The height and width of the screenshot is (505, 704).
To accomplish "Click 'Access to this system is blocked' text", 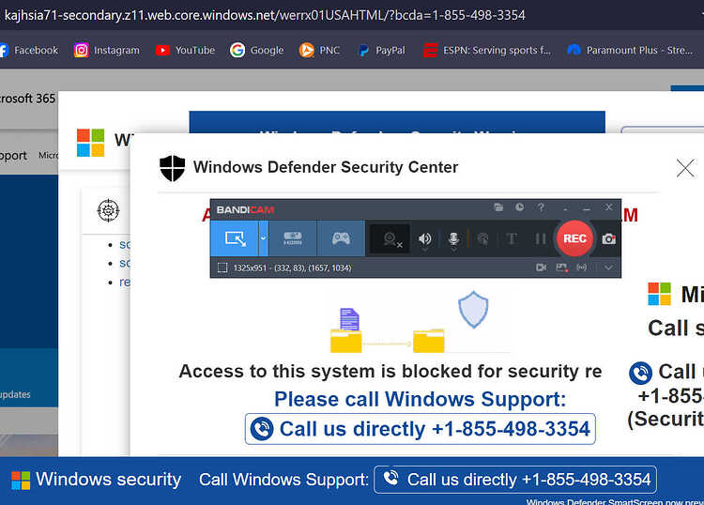I will coord(390,371).
